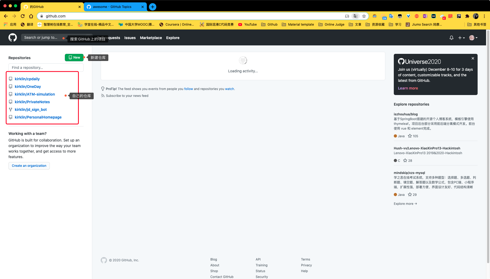Screen dimensions: 490x279
Task: Open Issues in the GitHub header
Action: pos(130,38)
